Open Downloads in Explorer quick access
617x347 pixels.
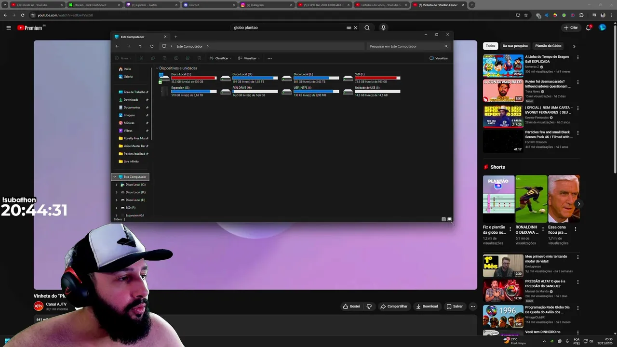131,100
